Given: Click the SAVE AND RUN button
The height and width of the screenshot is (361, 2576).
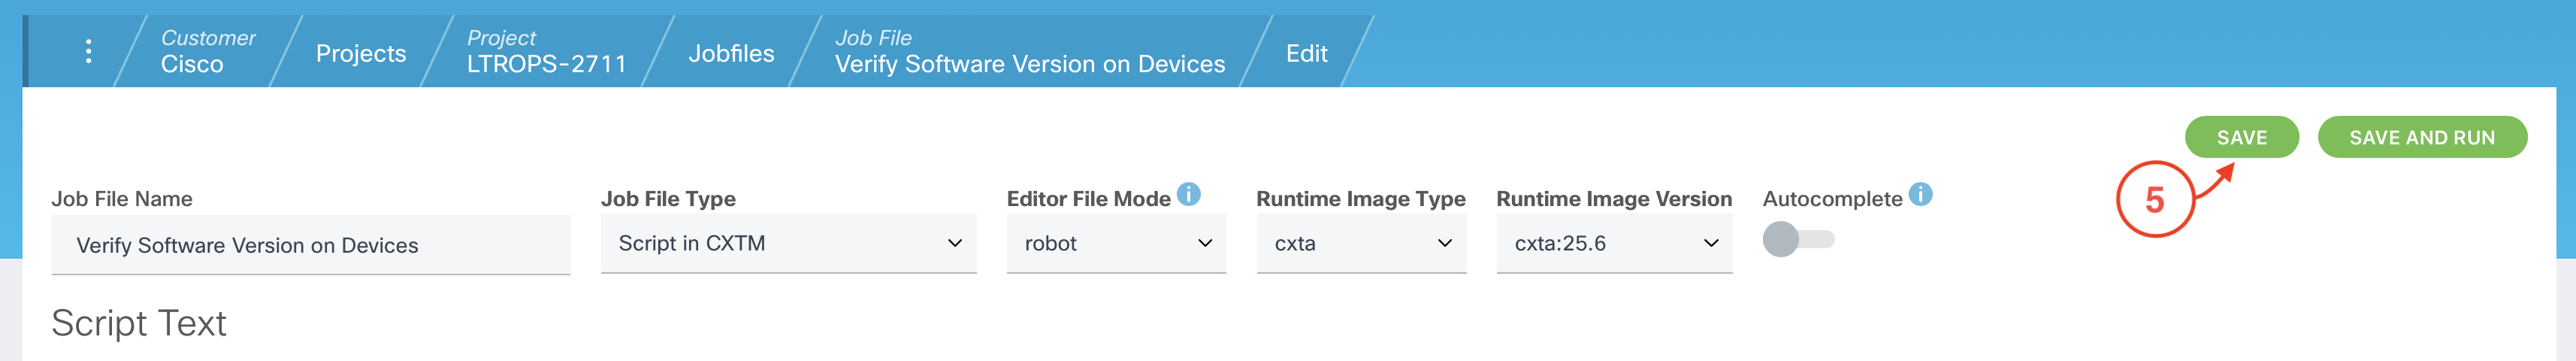Looking at the screenshot, I should tap(2421, 137).
